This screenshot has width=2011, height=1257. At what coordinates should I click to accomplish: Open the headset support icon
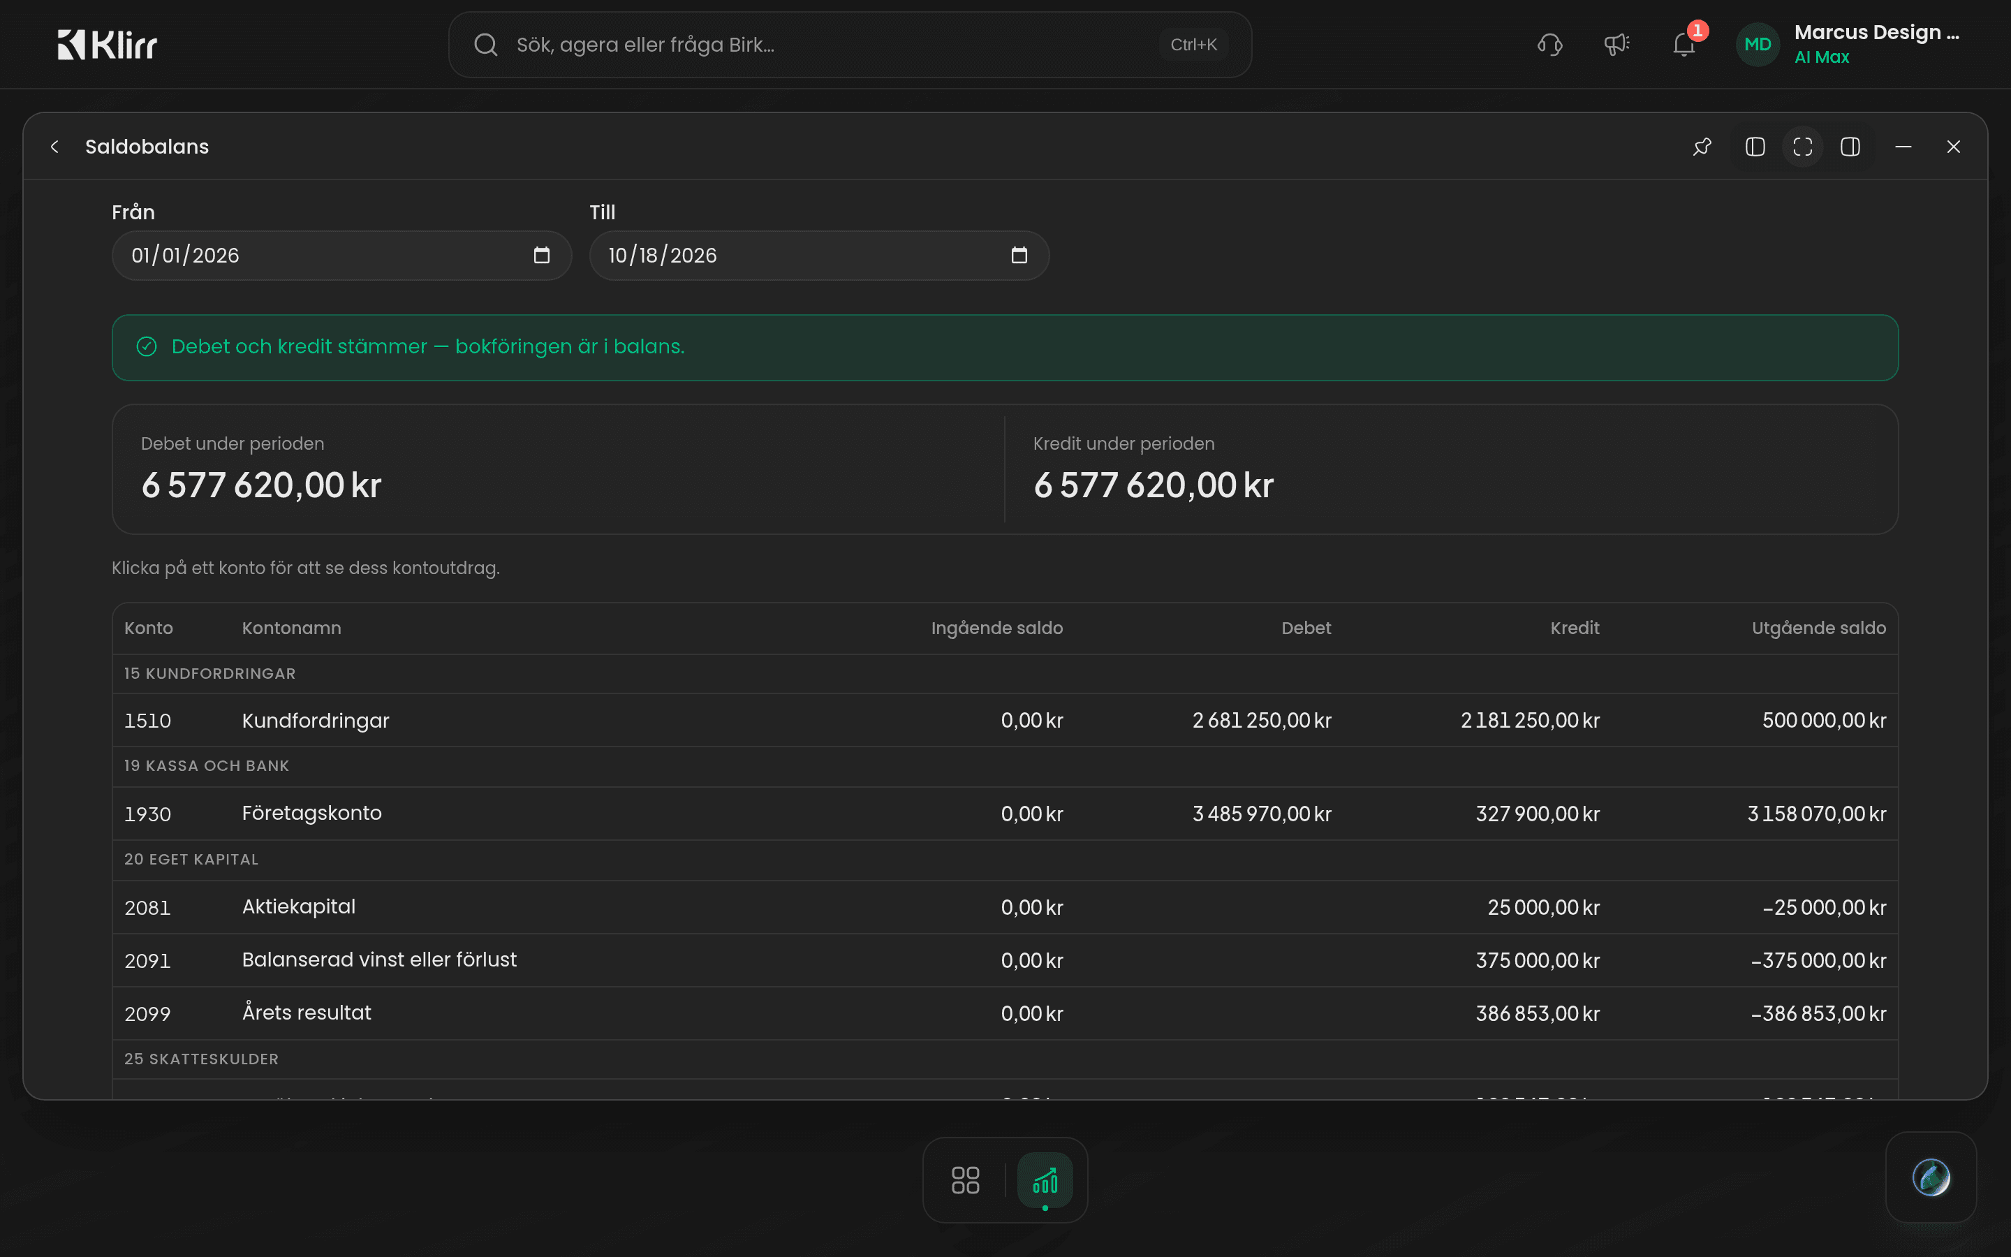click(x=1550, y=45)
